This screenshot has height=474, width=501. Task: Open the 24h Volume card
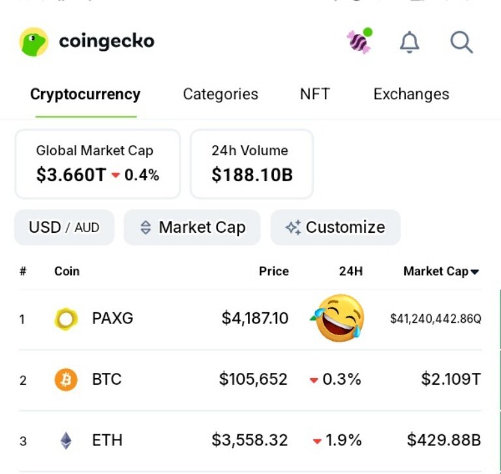click(252, 164)
